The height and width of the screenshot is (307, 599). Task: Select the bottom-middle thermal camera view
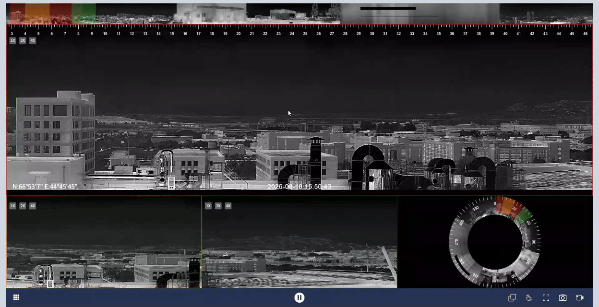299,242
